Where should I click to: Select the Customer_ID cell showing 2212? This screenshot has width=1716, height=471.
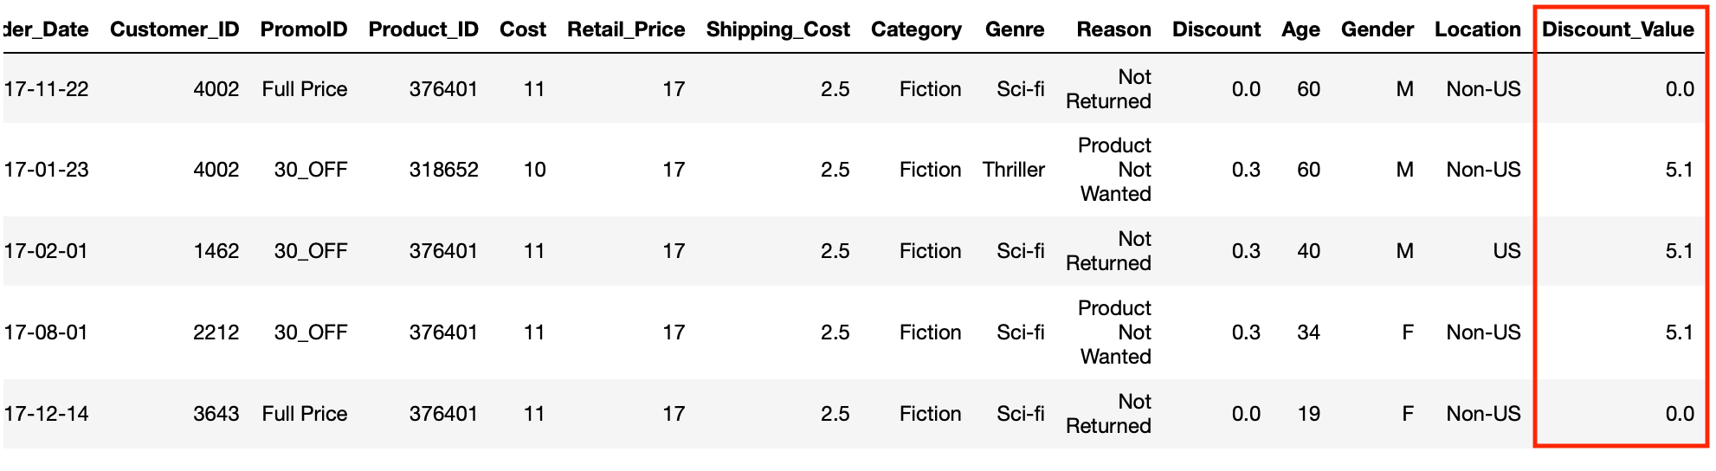coord(216,332)
